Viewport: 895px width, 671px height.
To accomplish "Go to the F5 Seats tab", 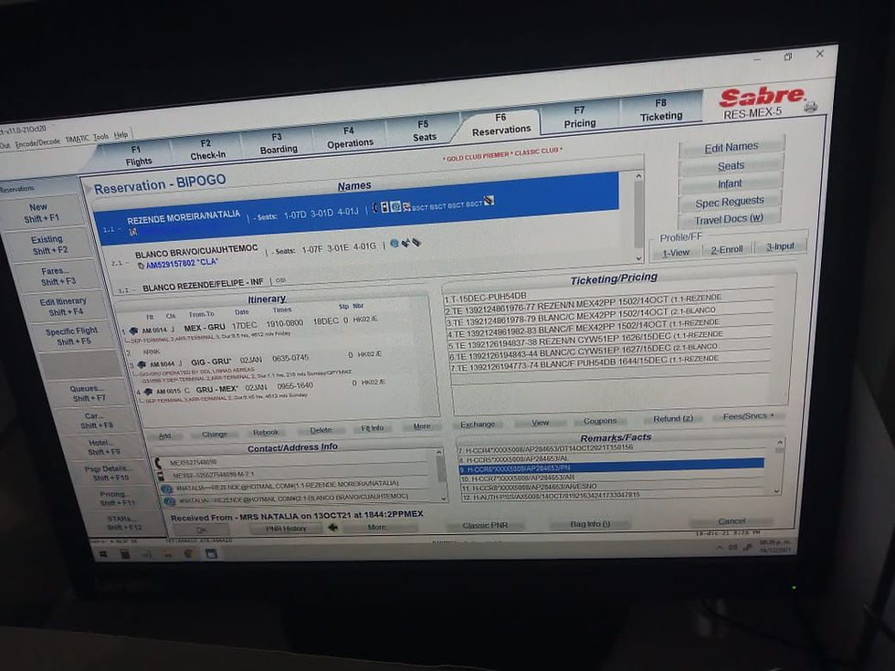I will pos(424,131).
